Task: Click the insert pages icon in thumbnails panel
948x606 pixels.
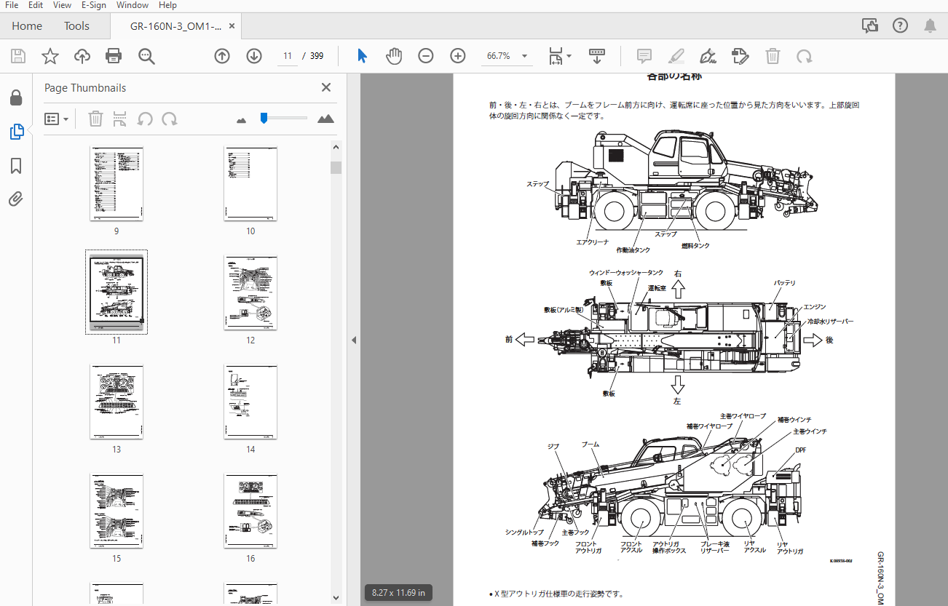Action: 120,119
